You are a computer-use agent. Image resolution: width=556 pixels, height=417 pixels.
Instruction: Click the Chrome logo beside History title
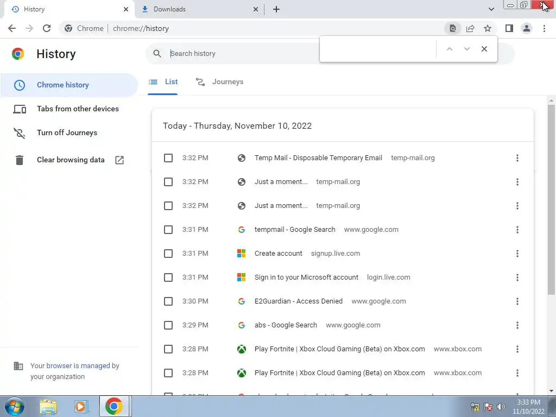click(18, 54)
